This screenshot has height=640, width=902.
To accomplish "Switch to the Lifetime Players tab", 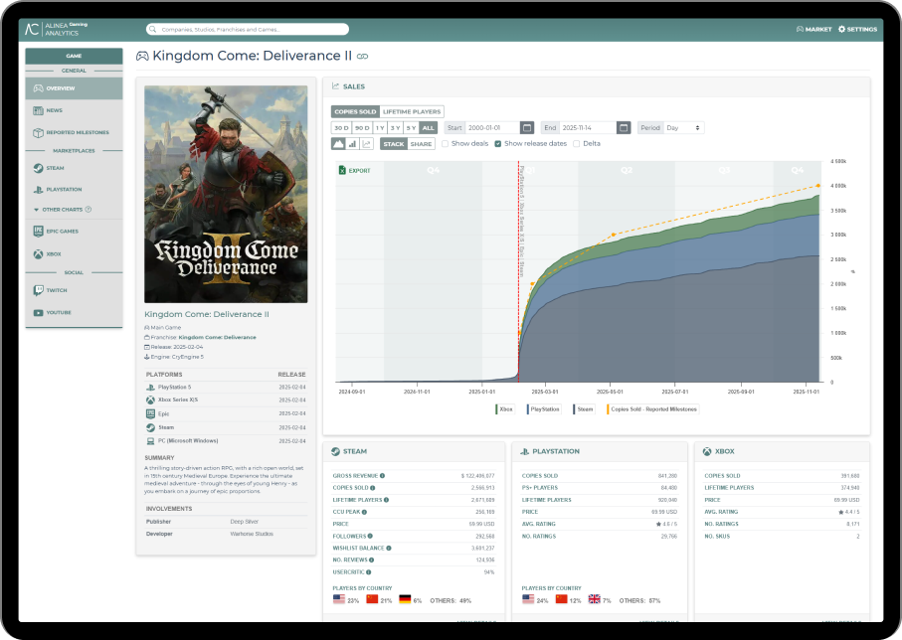I will click(412, 111).
